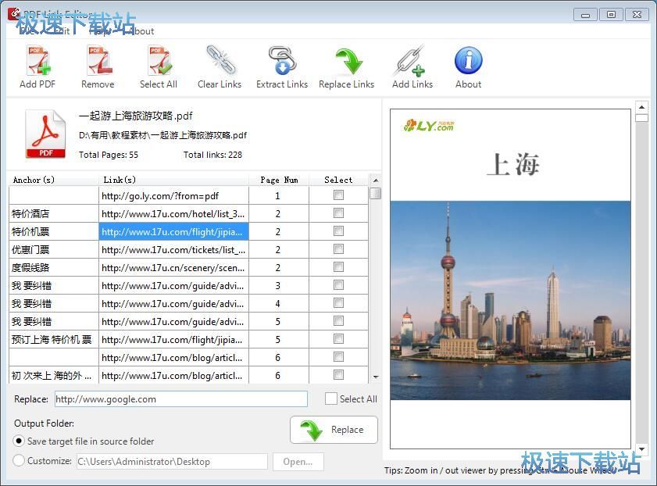Select the 17u.cn/scenery/scen... link cell
The height and width of the screenshot is (486, 657).
(174, 268)
